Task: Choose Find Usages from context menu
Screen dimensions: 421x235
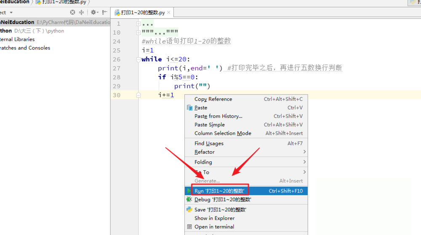Action: [246, 144]
